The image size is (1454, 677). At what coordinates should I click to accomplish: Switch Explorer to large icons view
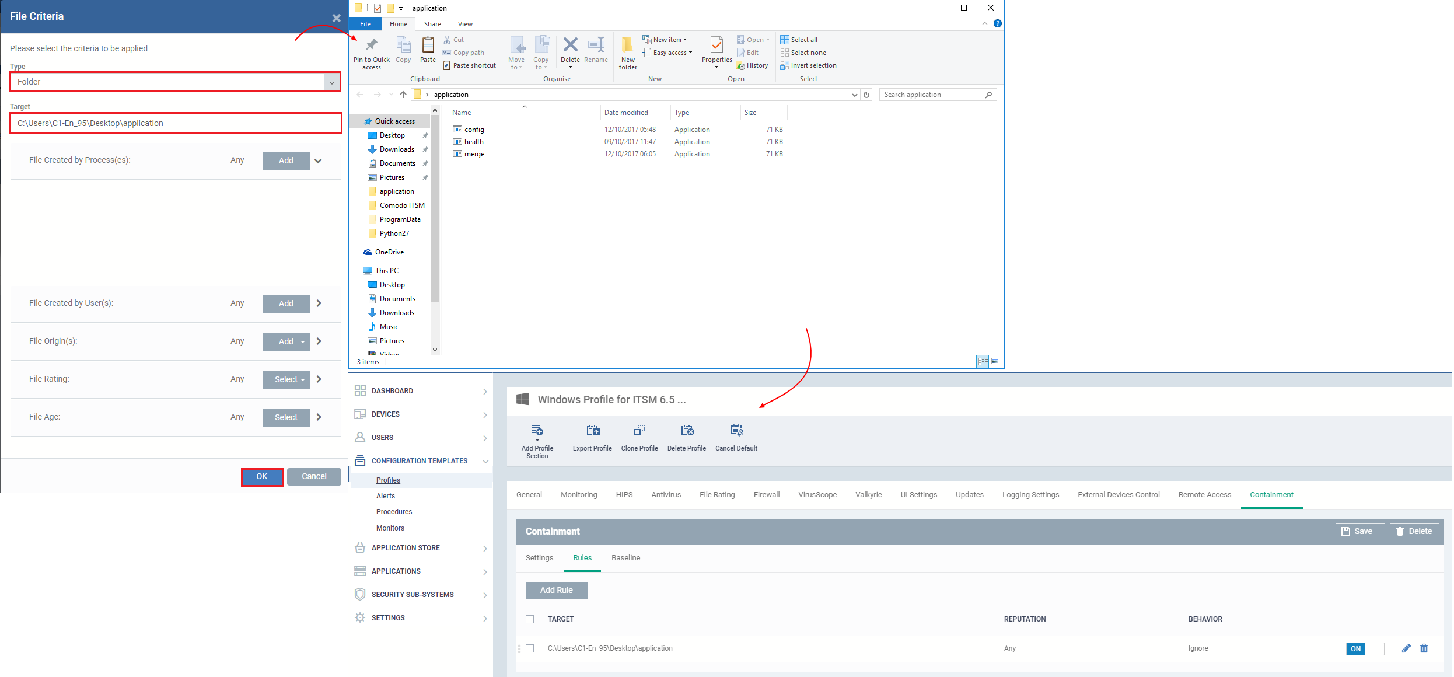point(995,361)
